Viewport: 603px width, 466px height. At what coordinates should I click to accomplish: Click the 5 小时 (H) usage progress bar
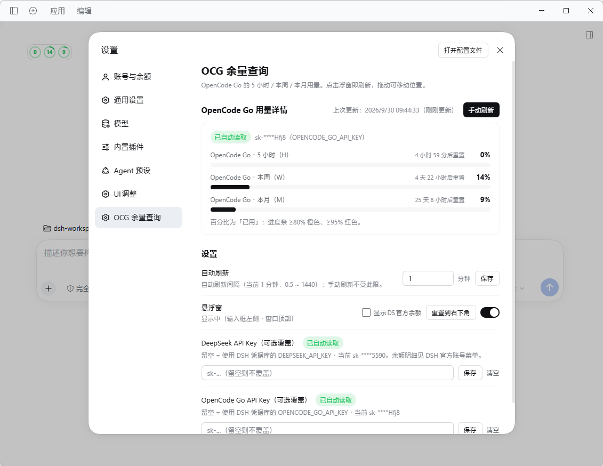tap(350, 165)
